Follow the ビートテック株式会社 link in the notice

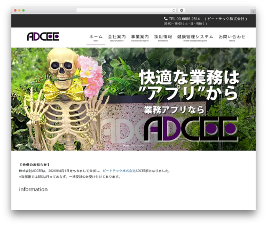[x=119, y=171]
